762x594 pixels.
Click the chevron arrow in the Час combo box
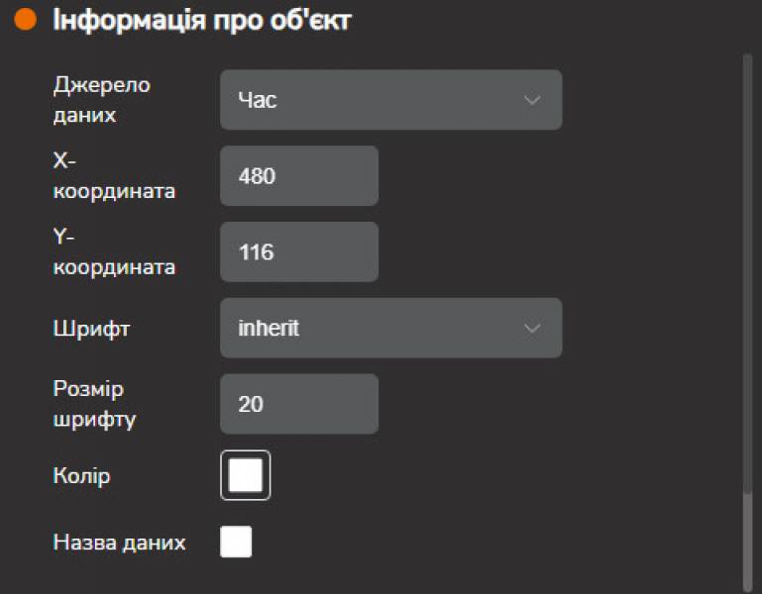tap(532, 100)
